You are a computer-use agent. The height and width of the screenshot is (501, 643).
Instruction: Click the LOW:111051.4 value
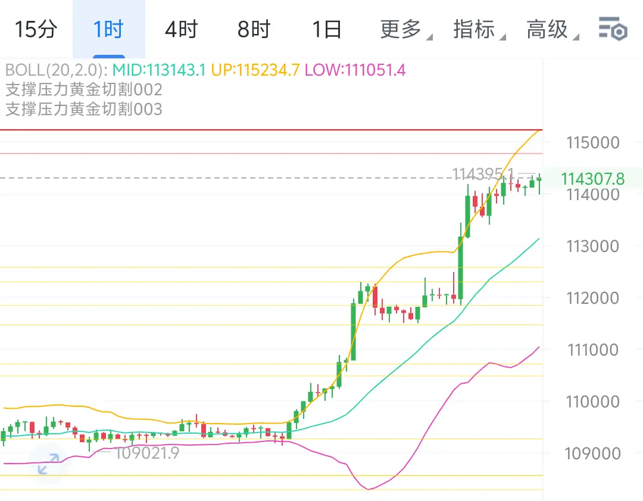tap(355, 70)
